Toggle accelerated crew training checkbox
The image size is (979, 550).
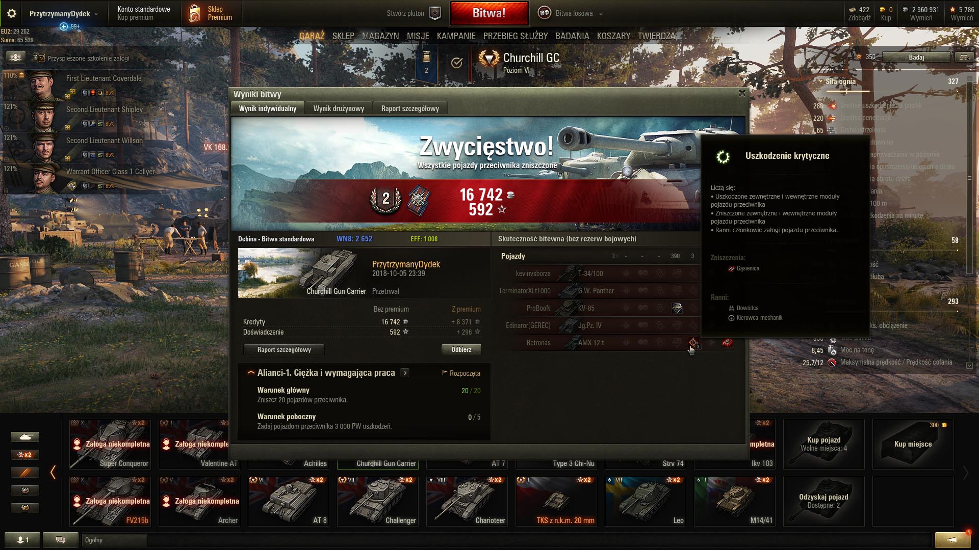[x=42, y=58]
